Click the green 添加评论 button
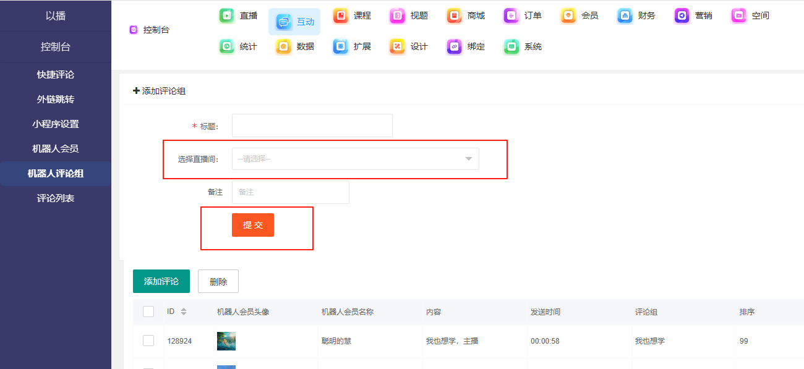Viewport: 804px width, 369px height. point(161,281)
